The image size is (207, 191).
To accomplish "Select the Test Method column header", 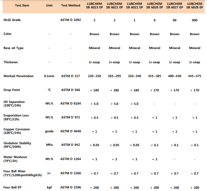I will pyautogui.click(x=71, y=5).
